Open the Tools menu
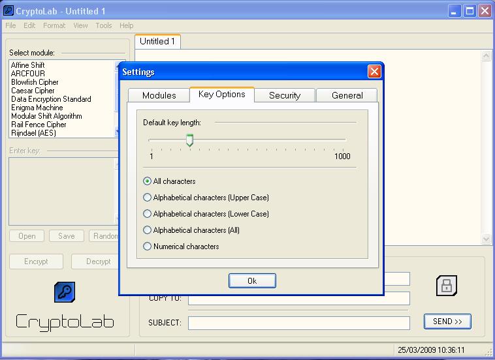Viewport: 495px width, 360px height. click(104, 25)
